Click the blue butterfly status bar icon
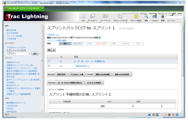This screenshot has width=188, height=121. click(177, 115)
